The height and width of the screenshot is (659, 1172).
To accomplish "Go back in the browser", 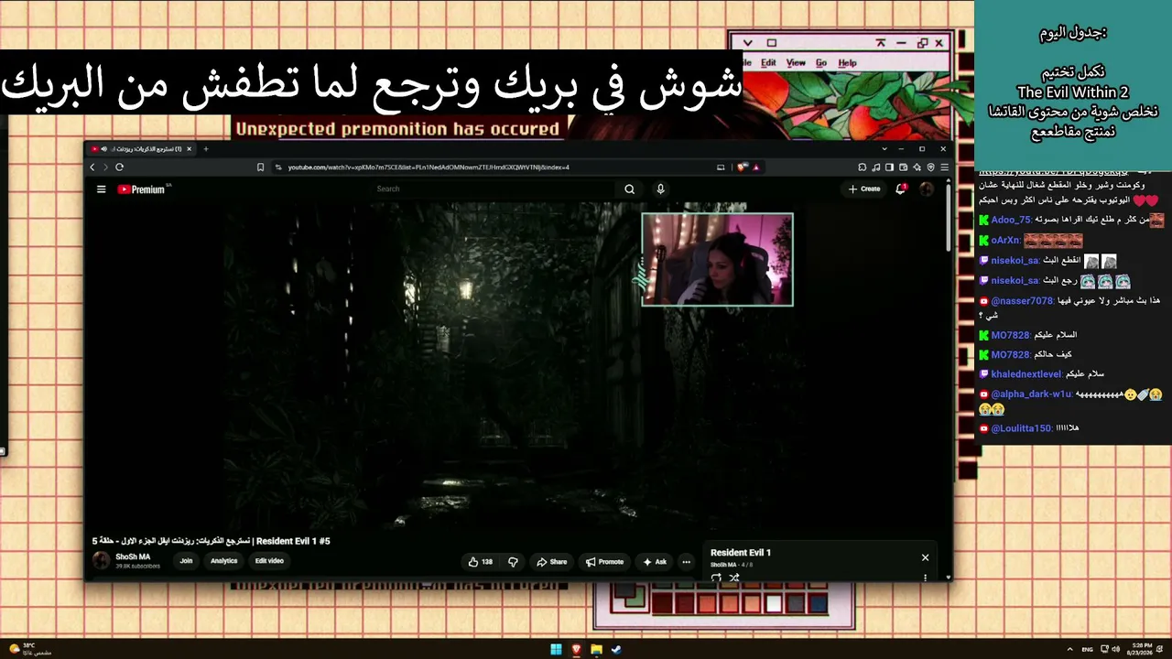I will [x=92, y=167].
